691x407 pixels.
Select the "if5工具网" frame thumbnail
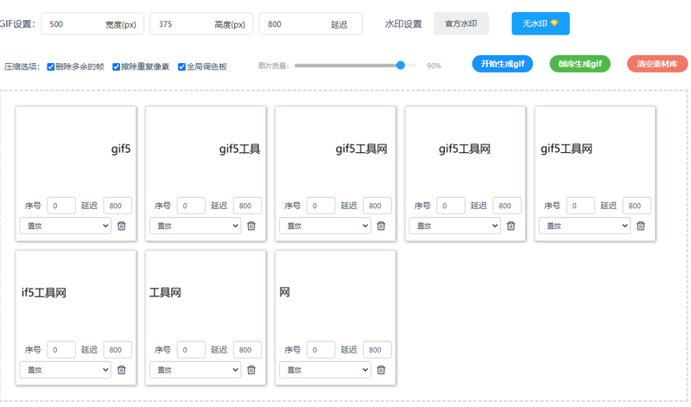coord(76,293)
